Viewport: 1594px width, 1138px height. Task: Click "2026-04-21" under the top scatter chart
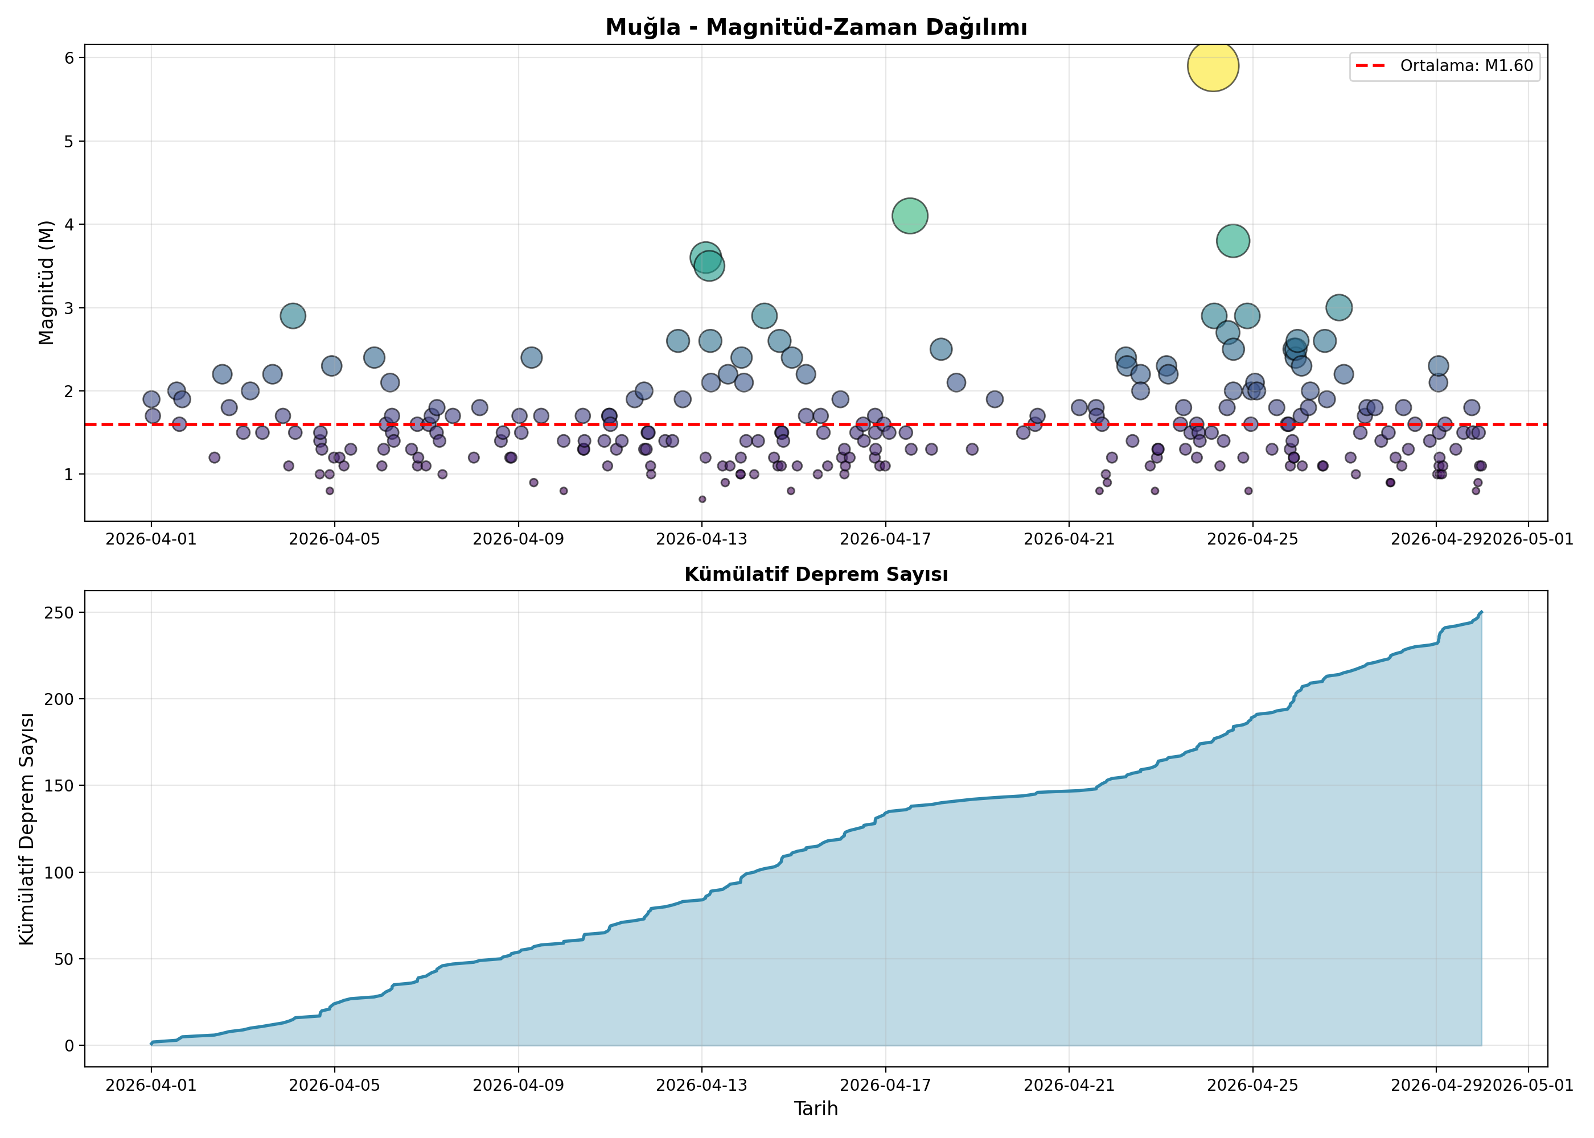1069,539
